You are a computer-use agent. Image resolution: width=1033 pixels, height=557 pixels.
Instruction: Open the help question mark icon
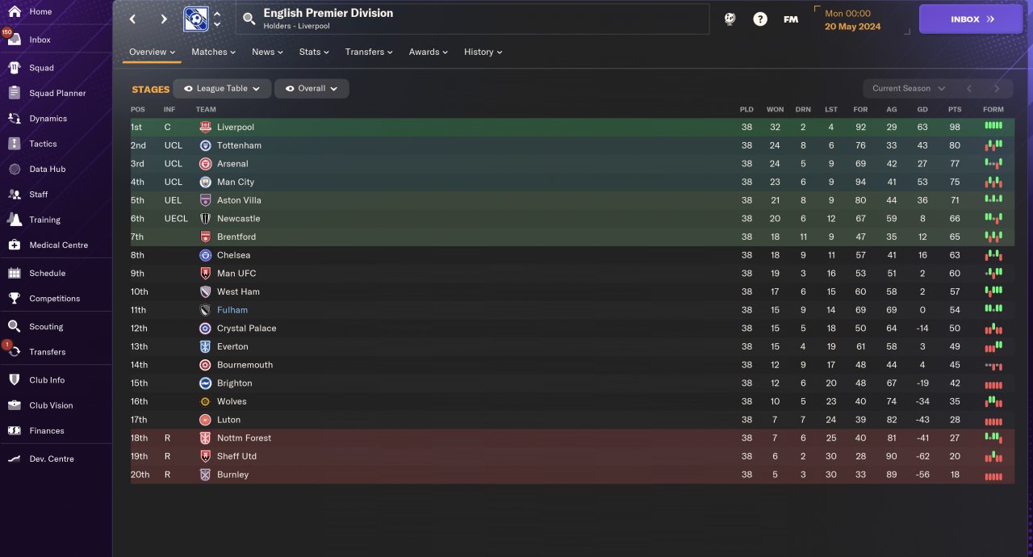tap(760, 19)
